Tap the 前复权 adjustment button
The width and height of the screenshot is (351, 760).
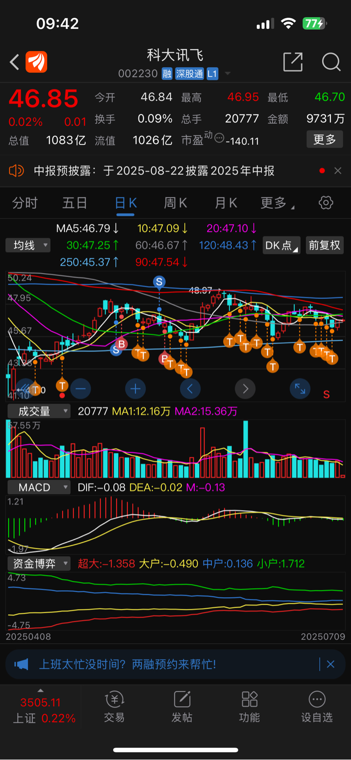coord(324,245)
